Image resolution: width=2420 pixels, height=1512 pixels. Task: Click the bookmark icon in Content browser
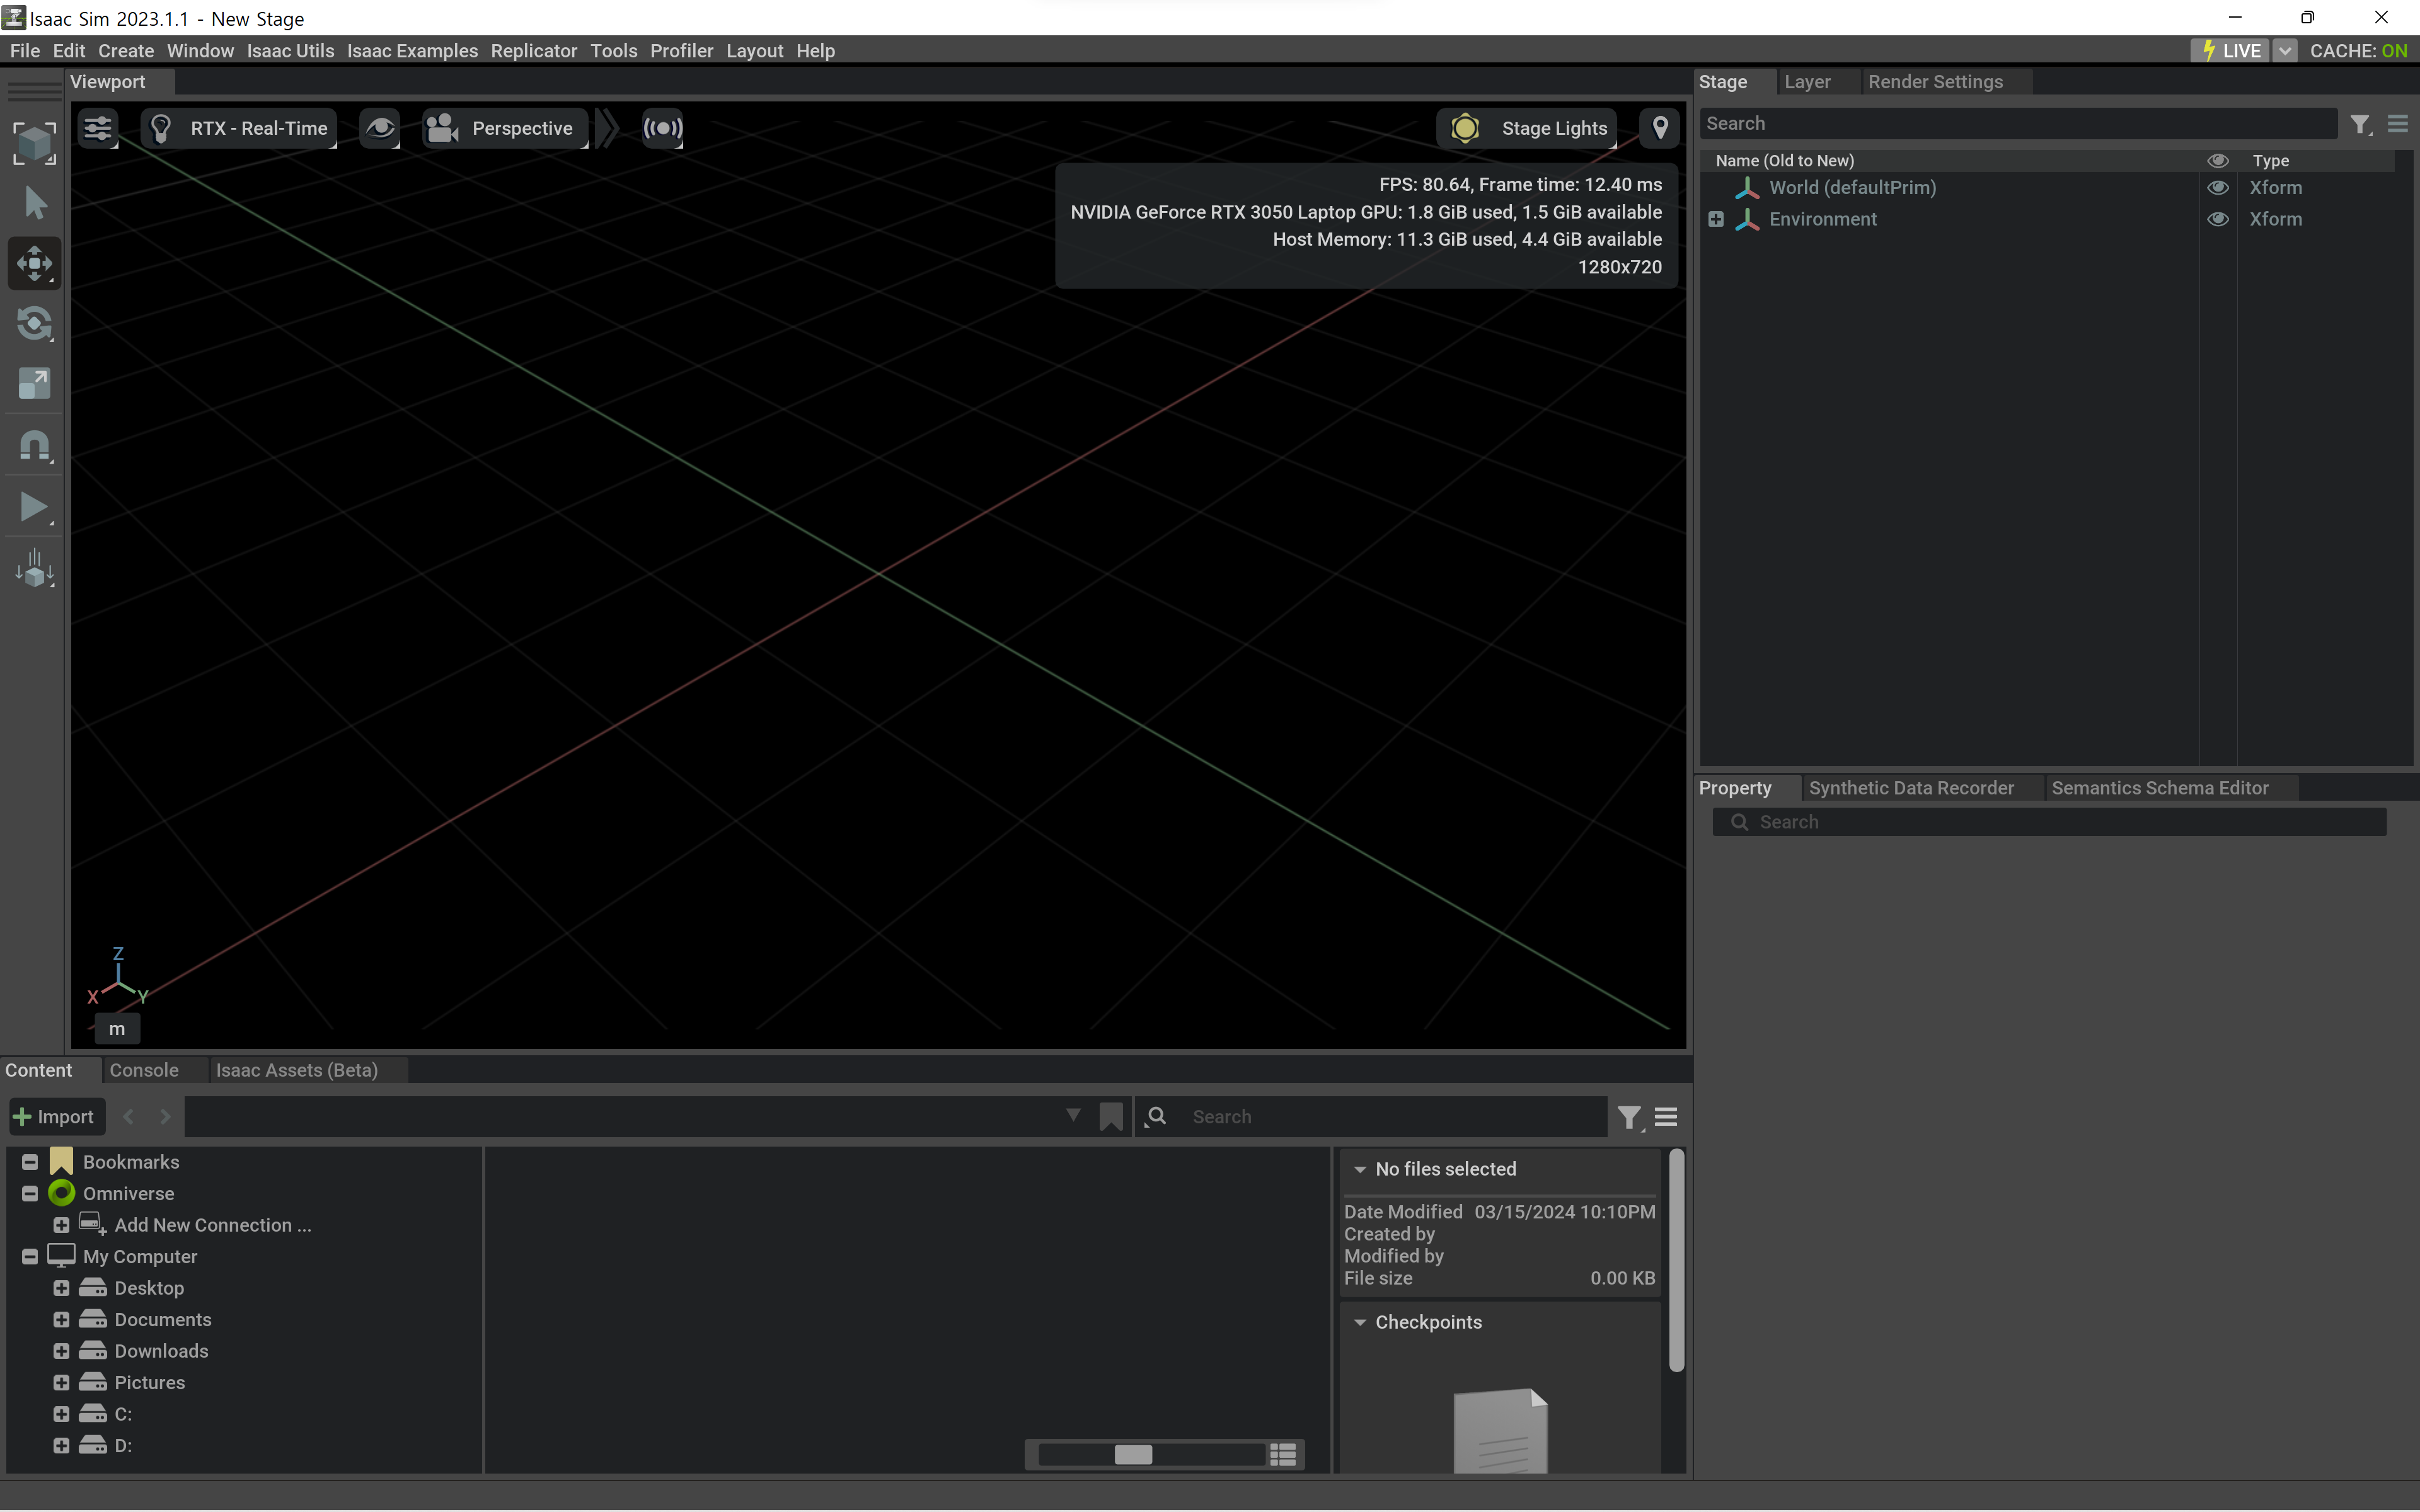pos(1110,1116)
